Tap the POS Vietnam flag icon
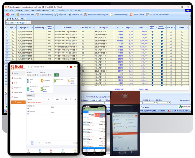The image size is (195, 158). coord(136,116)
